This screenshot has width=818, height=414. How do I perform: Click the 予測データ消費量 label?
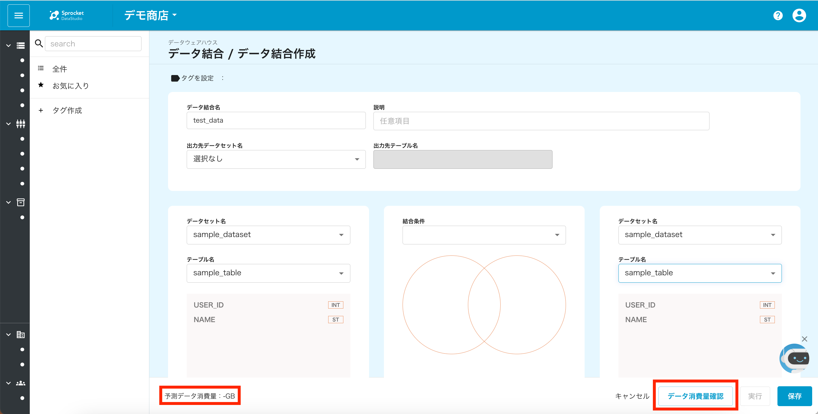pos(200,396)
